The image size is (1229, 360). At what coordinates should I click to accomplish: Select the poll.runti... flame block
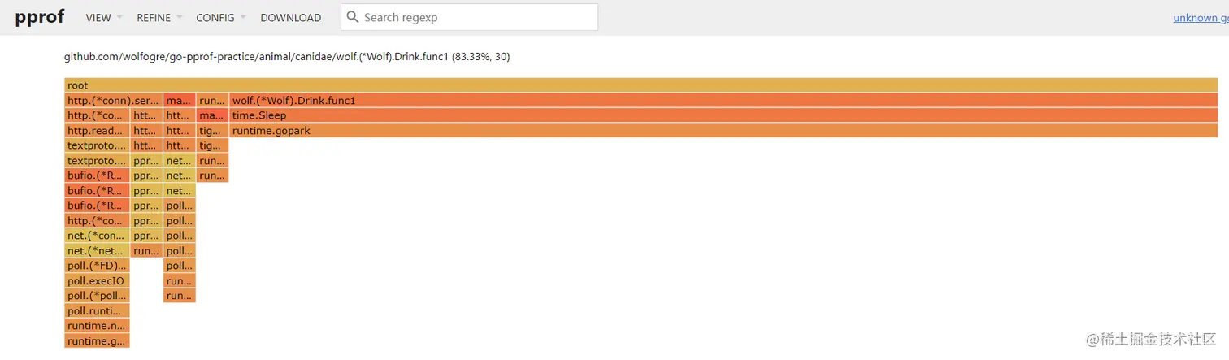pos(97,311)
